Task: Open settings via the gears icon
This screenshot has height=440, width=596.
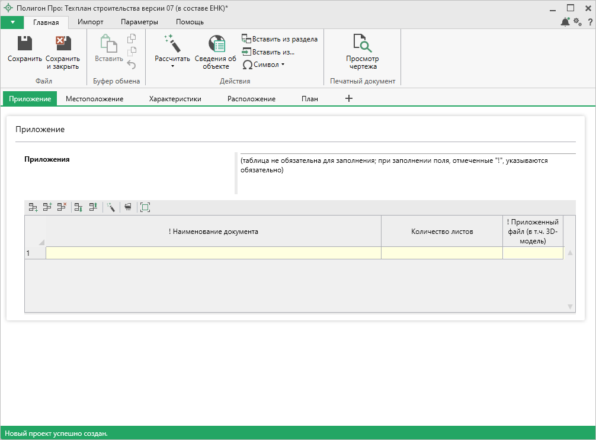Action: pyautogui.click(x=578, y=22)
